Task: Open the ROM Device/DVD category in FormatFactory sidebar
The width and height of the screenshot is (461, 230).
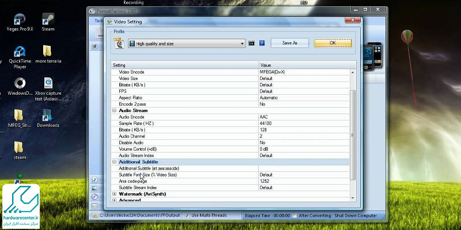Action: tap(95, 197)
